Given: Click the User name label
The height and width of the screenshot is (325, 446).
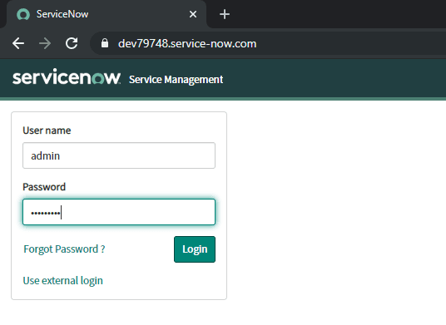Looking at the screenshot, I should pyautogui.click(x=47, y=130).
